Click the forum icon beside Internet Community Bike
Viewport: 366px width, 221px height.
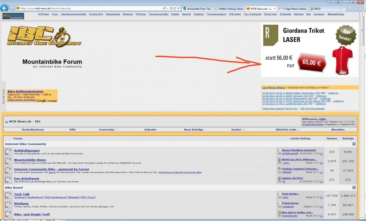(x=8, y=170)
